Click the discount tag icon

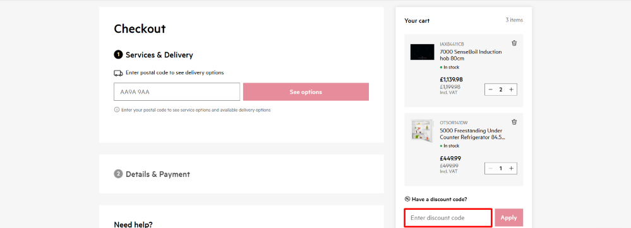[407, 199]
